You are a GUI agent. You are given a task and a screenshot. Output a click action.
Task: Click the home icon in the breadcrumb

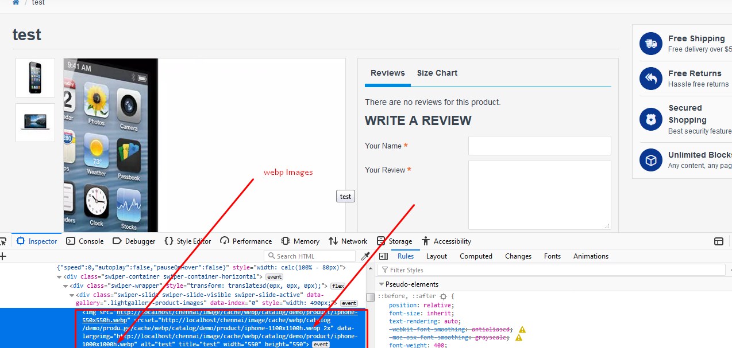point(16,2)
